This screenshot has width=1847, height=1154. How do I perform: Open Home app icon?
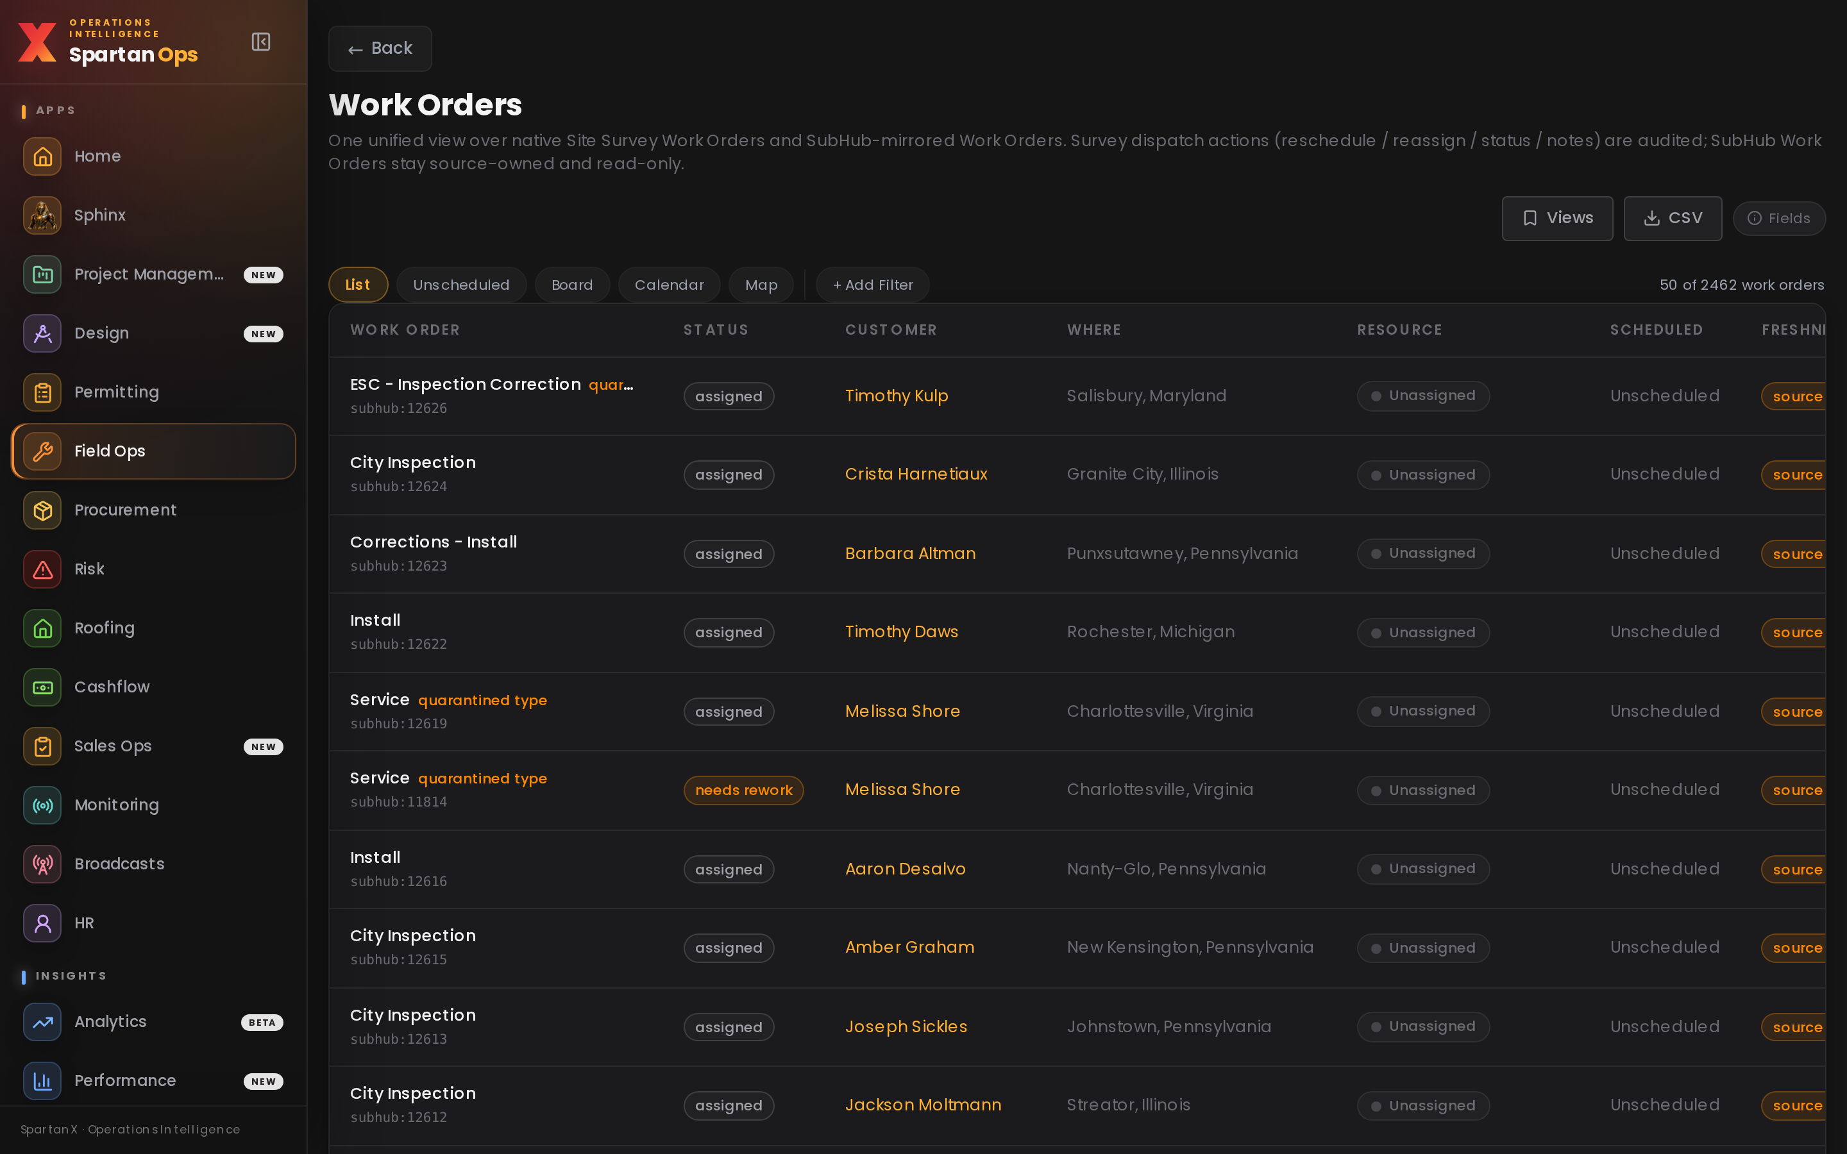pyautogui.click(x=43, y=156)
